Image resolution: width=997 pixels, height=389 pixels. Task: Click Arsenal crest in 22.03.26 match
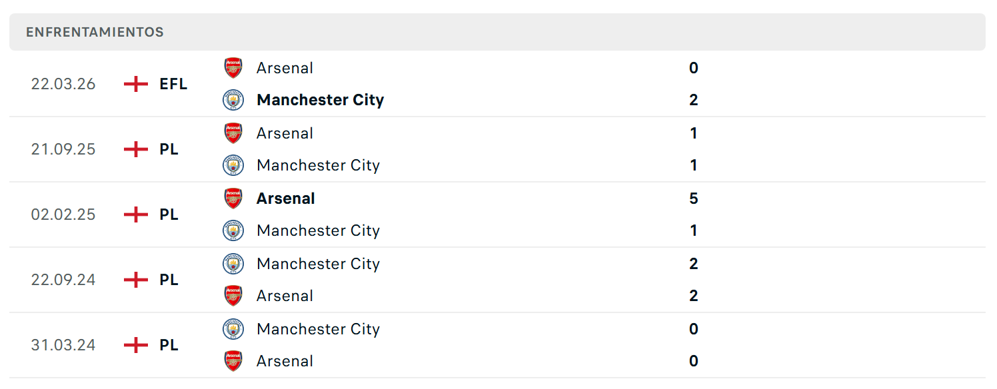click(233, 68)
